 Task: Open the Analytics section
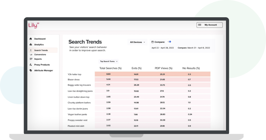coord(39,44)
